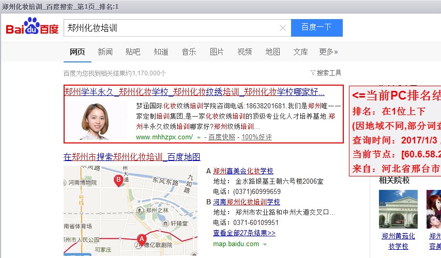Select the 地图 tab
The height and width of the screenshot is (258, 441).
pyautogui.click(x=272, y=52)
